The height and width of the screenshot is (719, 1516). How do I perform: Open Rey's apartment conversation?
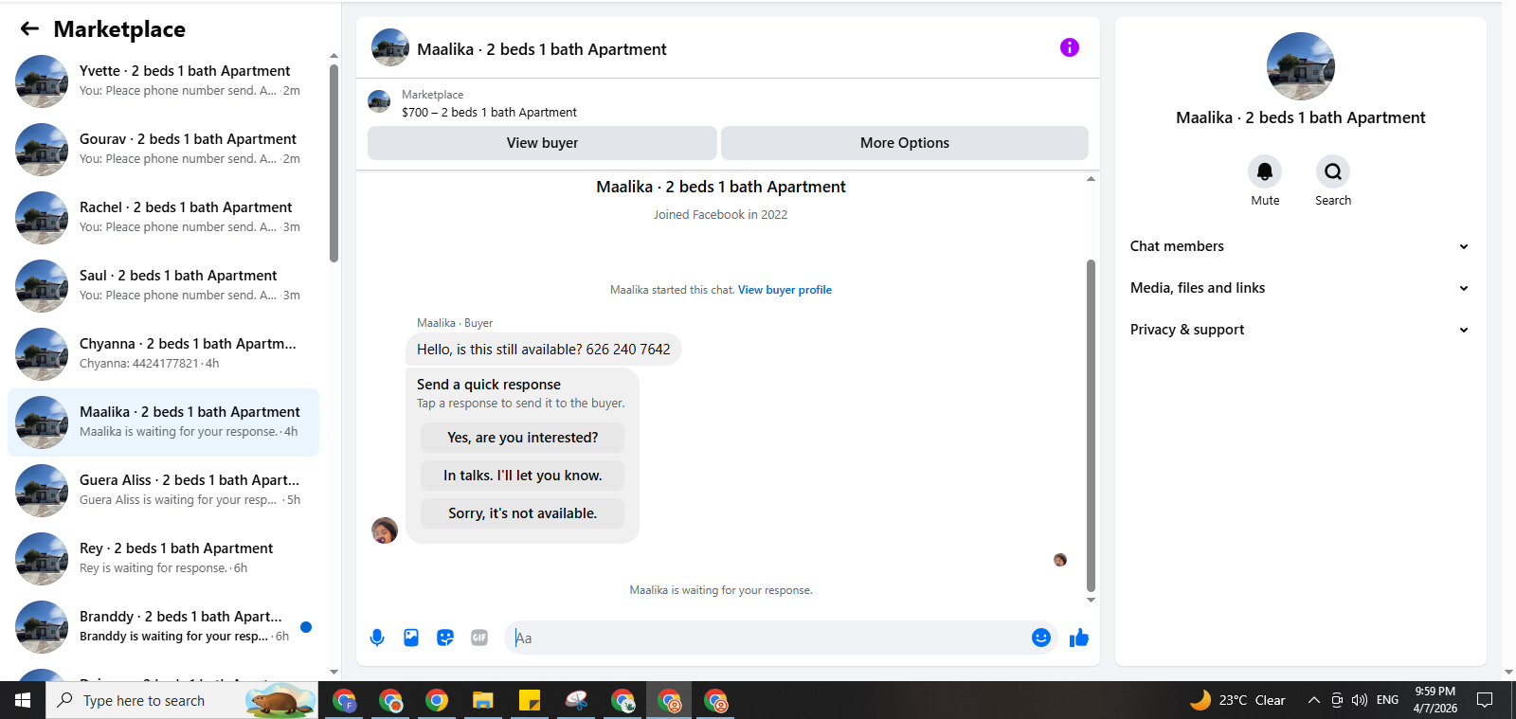coord(163,559)
